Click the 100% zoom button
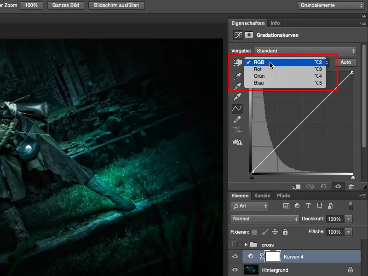Viewport: 368px width, 276px height. (31, 5)
